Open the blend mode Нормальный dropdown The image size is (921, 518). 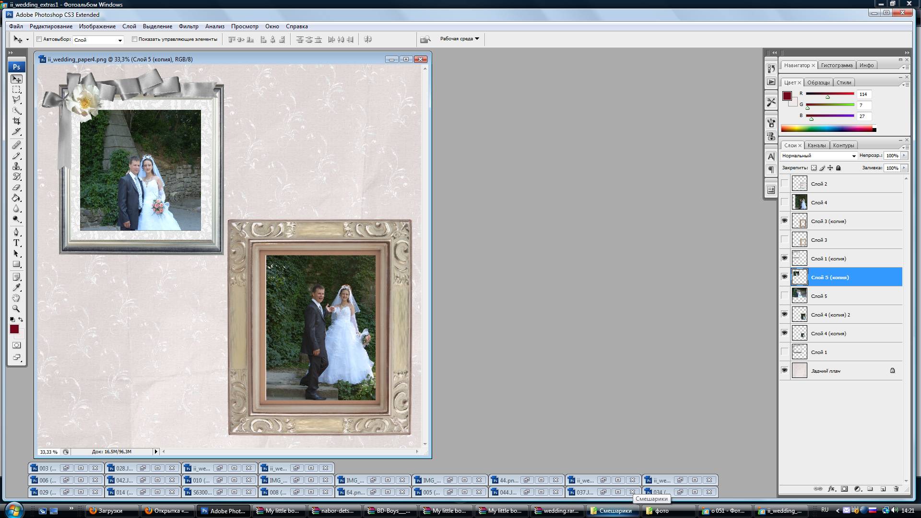click(x=818, y=156)
